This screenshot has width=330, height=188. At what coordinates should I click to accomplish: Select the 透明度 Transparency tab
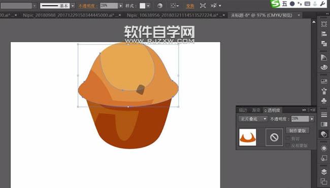click(273, 110)
